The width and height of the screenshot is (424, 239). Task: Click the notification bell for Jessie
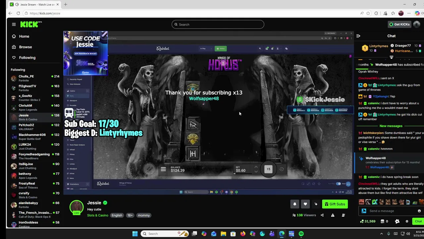tap(294, 204)
